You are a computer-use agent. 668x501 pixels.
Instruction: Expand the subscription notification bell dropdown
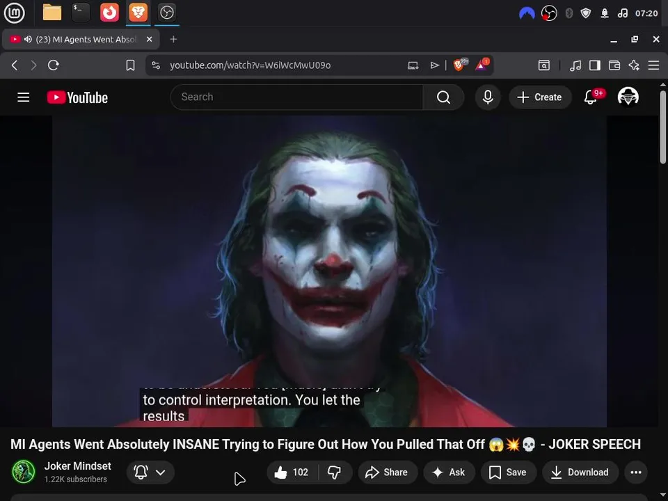point(150,472)
